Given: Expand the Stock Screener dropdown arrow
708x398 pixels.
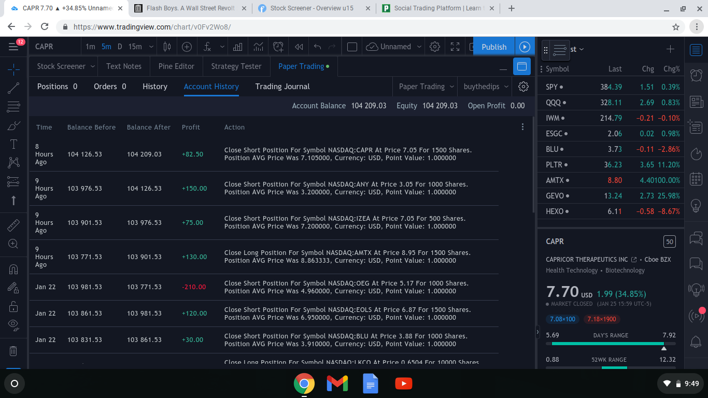Looking at the screenshot, I should point(92,66).
